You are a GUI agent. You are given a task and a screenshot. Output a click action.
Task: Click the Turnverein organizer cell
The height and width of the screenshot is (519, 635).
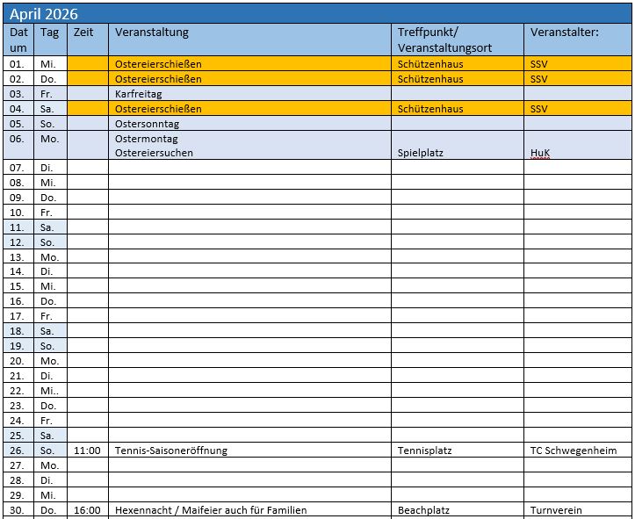556,510
